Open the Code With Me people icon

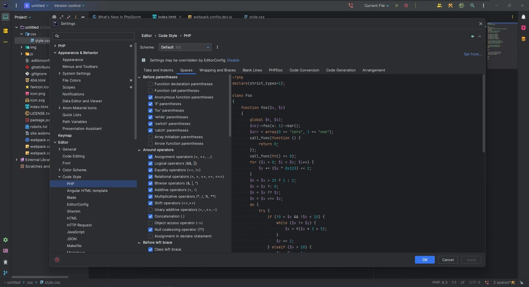tap(439, 6)
